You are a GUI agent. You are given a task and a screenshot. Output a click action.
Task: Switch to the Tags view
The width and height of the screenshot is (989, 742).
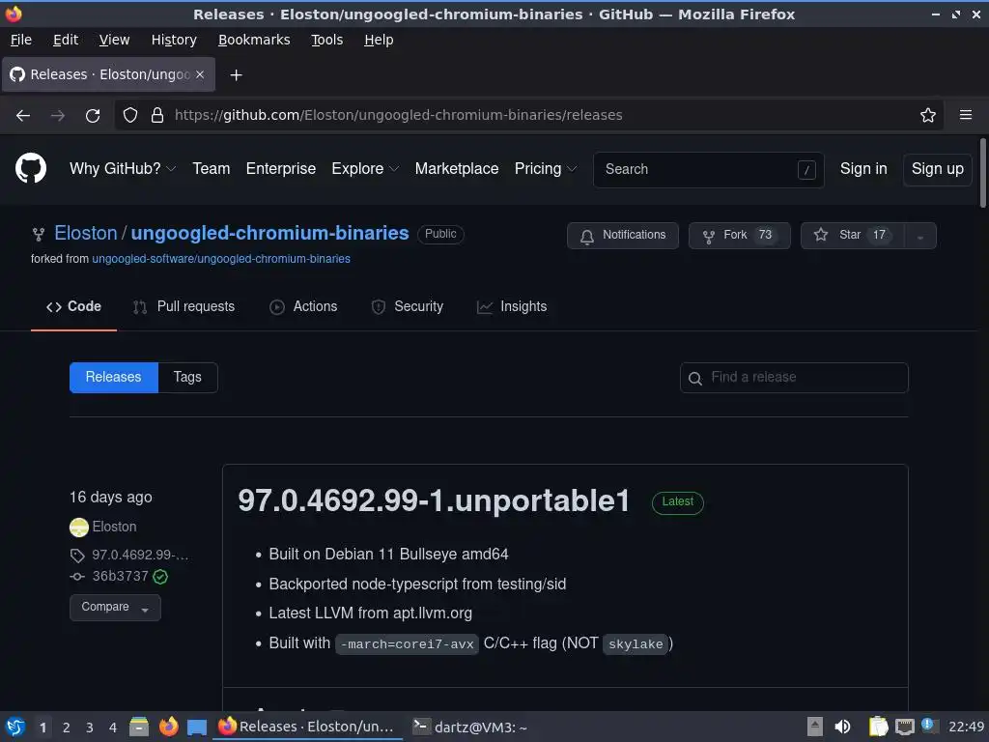[187, 378]
